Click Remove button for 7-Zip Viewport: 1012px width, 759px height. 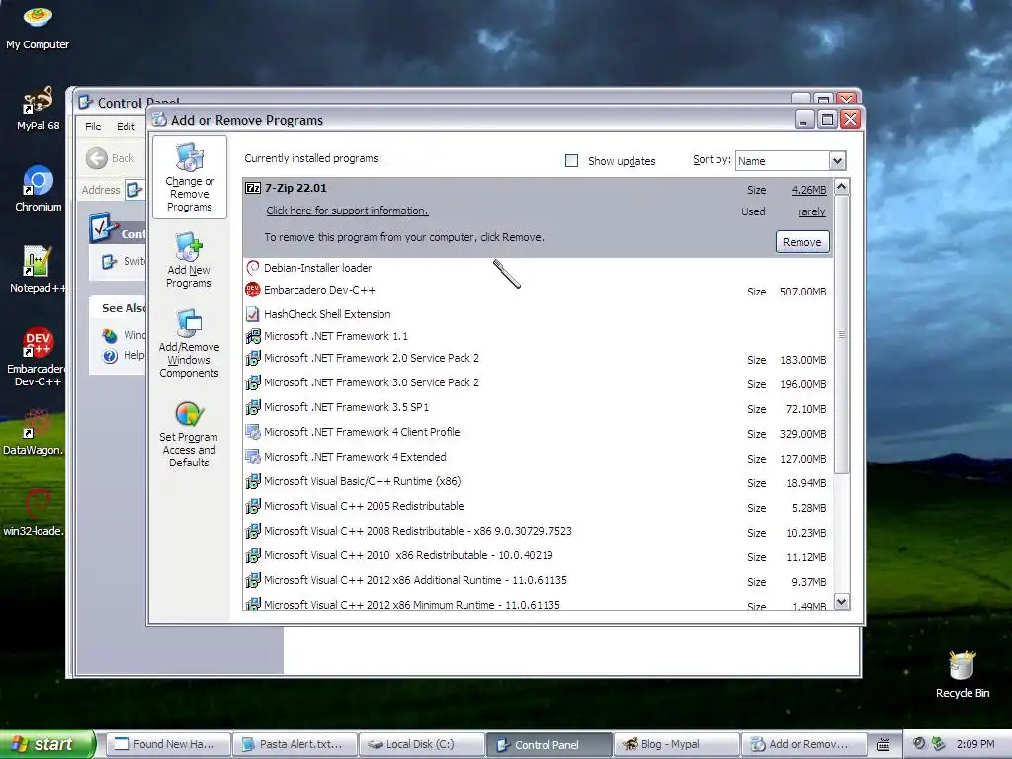802,242
